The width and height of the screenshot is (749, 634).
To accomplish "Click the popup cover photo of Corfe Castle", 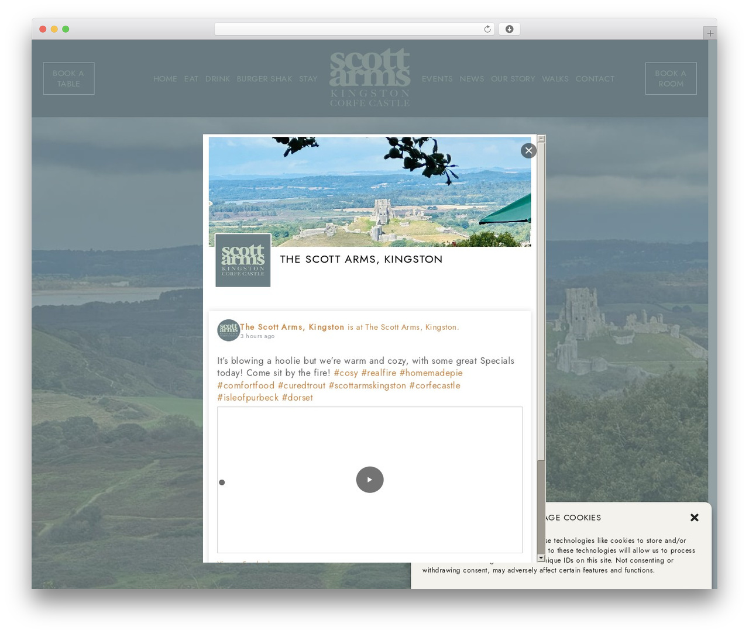I will 370,192.
